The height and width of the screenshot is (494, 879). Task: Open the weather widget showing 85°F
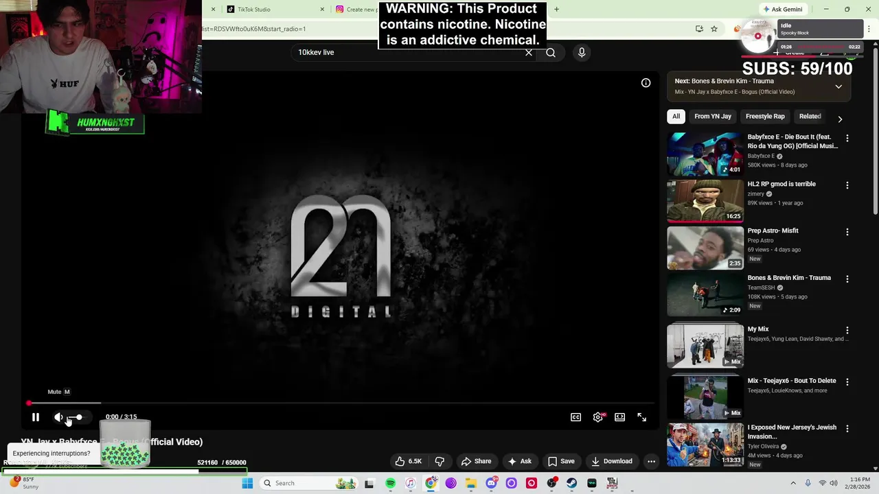pyautogui.click(x=23, y=483)
